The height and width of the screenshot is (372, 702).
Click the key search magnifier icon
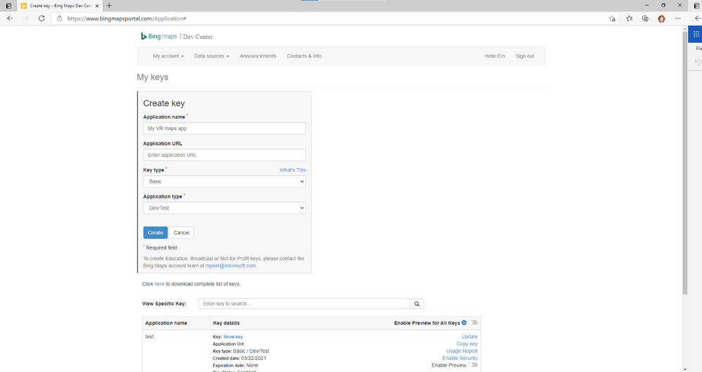tap(417, 304)
